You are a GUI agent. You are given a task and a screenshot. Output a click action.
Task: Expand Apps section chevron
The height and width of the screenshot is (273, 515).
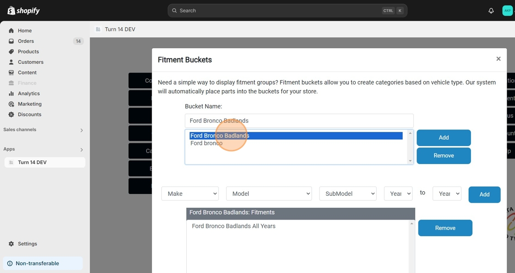click(81, 150)
